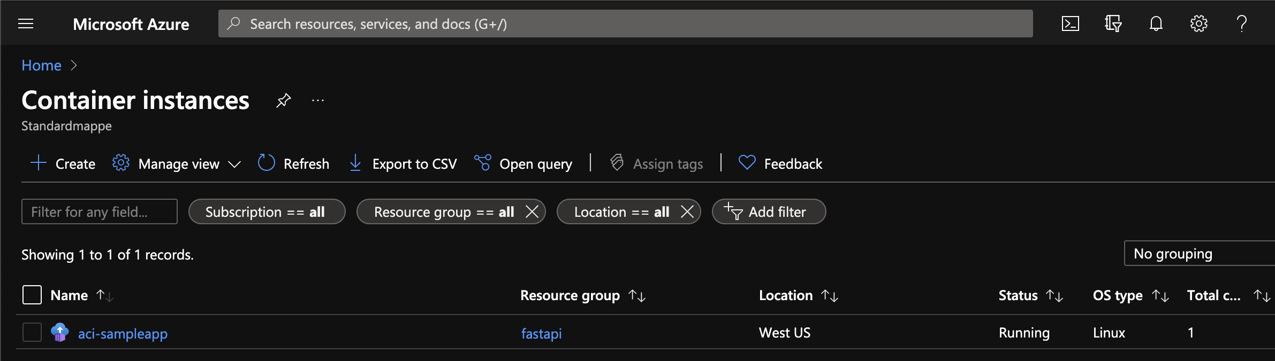
Task: Open portal settings gear
Action: (x=1198, y=23)
